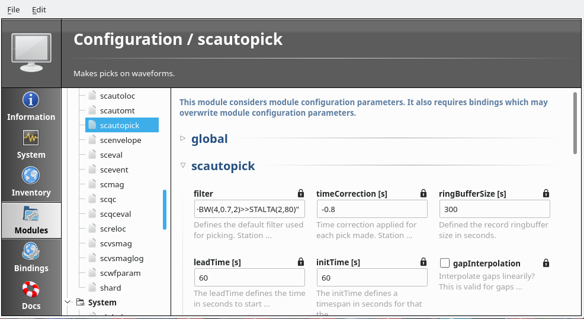Collapse the System tree folder
Image resolution: width=584 pixels, height=319 pixels.
[68, 302]
